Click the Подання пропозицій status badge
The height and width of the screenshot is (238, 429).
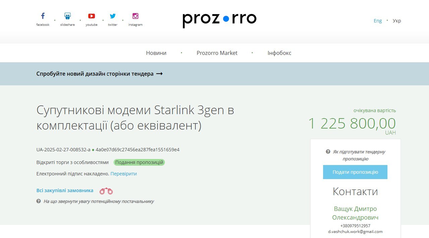[139, 162]
